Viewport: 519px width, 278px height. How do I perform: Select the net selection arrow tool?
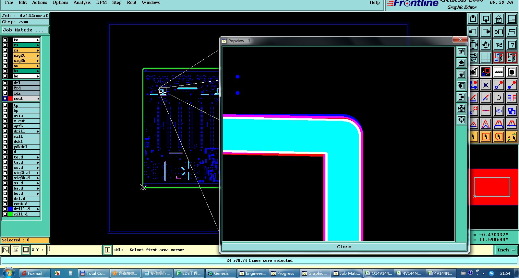pyautogui.click(x=512, y=137)
